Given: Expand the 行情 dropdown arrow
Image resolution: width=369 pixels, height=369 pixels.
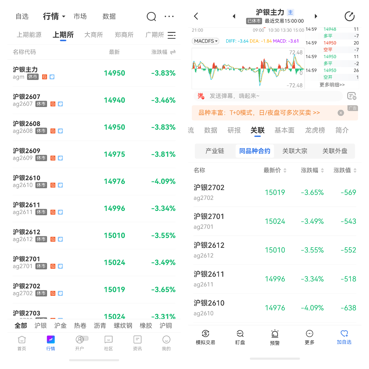Looking at the screenshot, I should (x=64, y=16).
